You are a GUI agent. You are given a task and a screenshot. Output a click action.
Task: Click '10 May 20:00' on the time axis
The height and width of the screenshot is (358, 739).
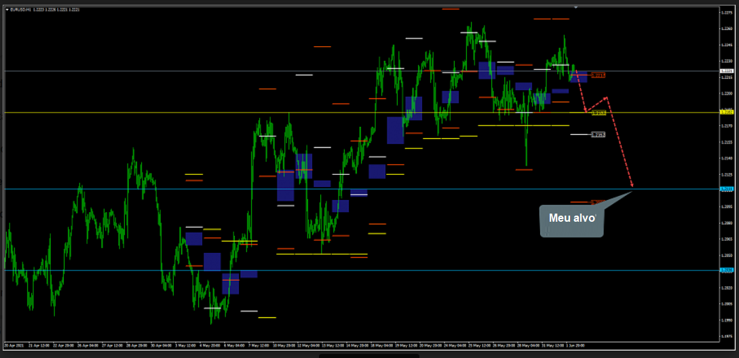[x=284, y=345]
